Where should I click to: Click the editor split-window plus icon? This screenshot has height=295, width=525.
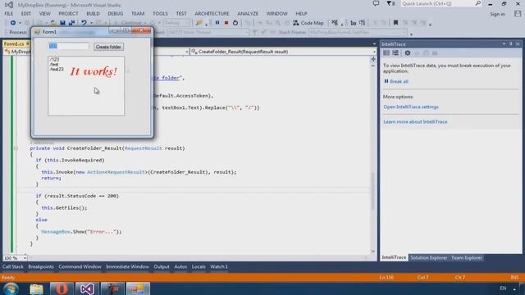pyautogui.click(x=373, y=59)
